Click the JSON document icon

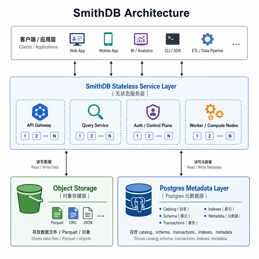click(88, 213)
